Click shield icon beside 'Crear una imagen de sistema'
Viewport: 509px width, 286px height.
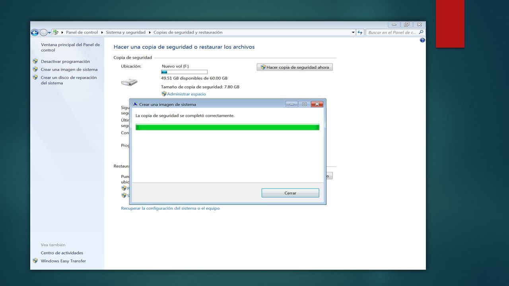35,69
